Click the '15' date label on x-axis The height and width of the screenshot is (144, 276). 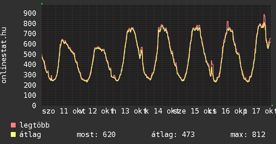click(x=195, y=111)
